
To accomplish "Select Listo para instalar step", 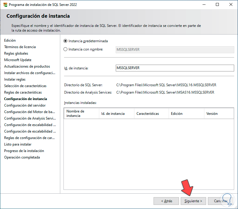I will (18, 144).
